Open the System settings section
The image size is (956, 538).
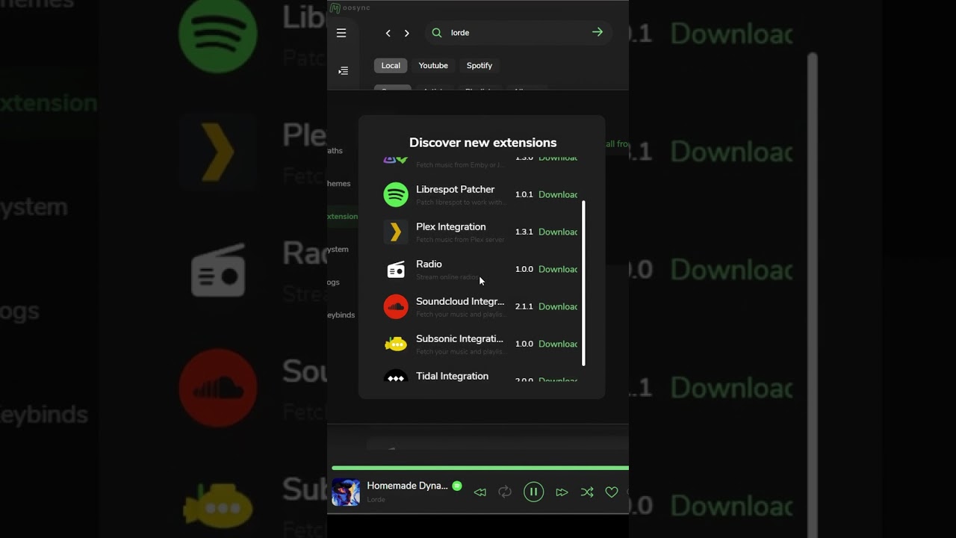click(338, 250)
